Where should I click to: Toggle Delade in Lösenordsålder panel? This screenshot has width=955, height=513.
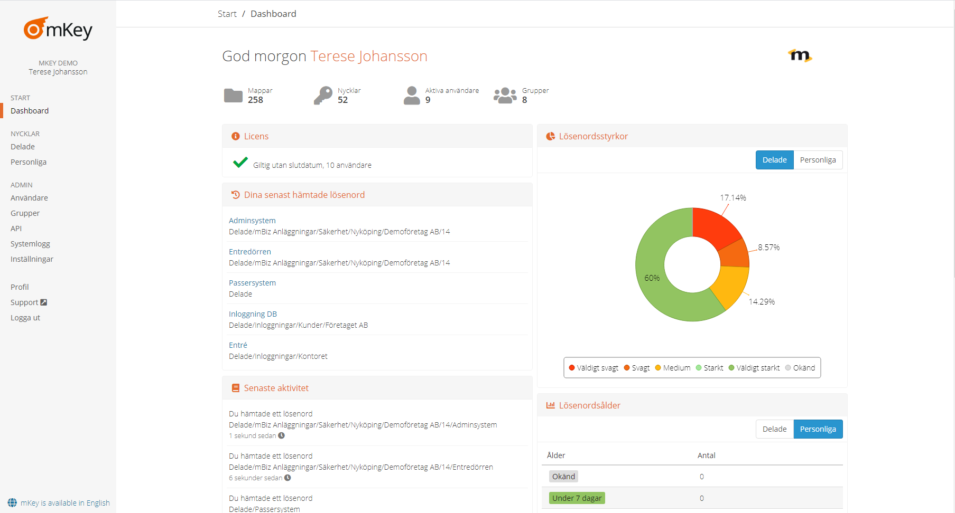coord(774,429)
